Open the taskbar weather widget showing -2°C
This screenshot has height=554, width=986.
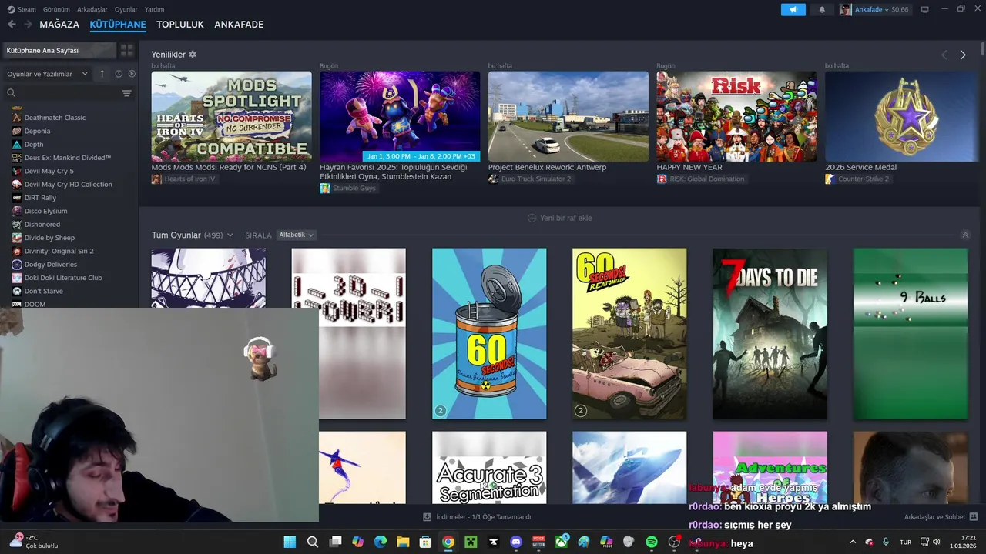pos(34,542)
